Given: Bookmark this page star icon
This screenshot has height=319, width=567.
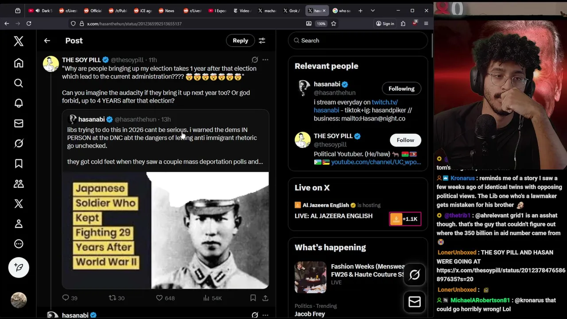Looking at the screenshot, I should [334, 23].
